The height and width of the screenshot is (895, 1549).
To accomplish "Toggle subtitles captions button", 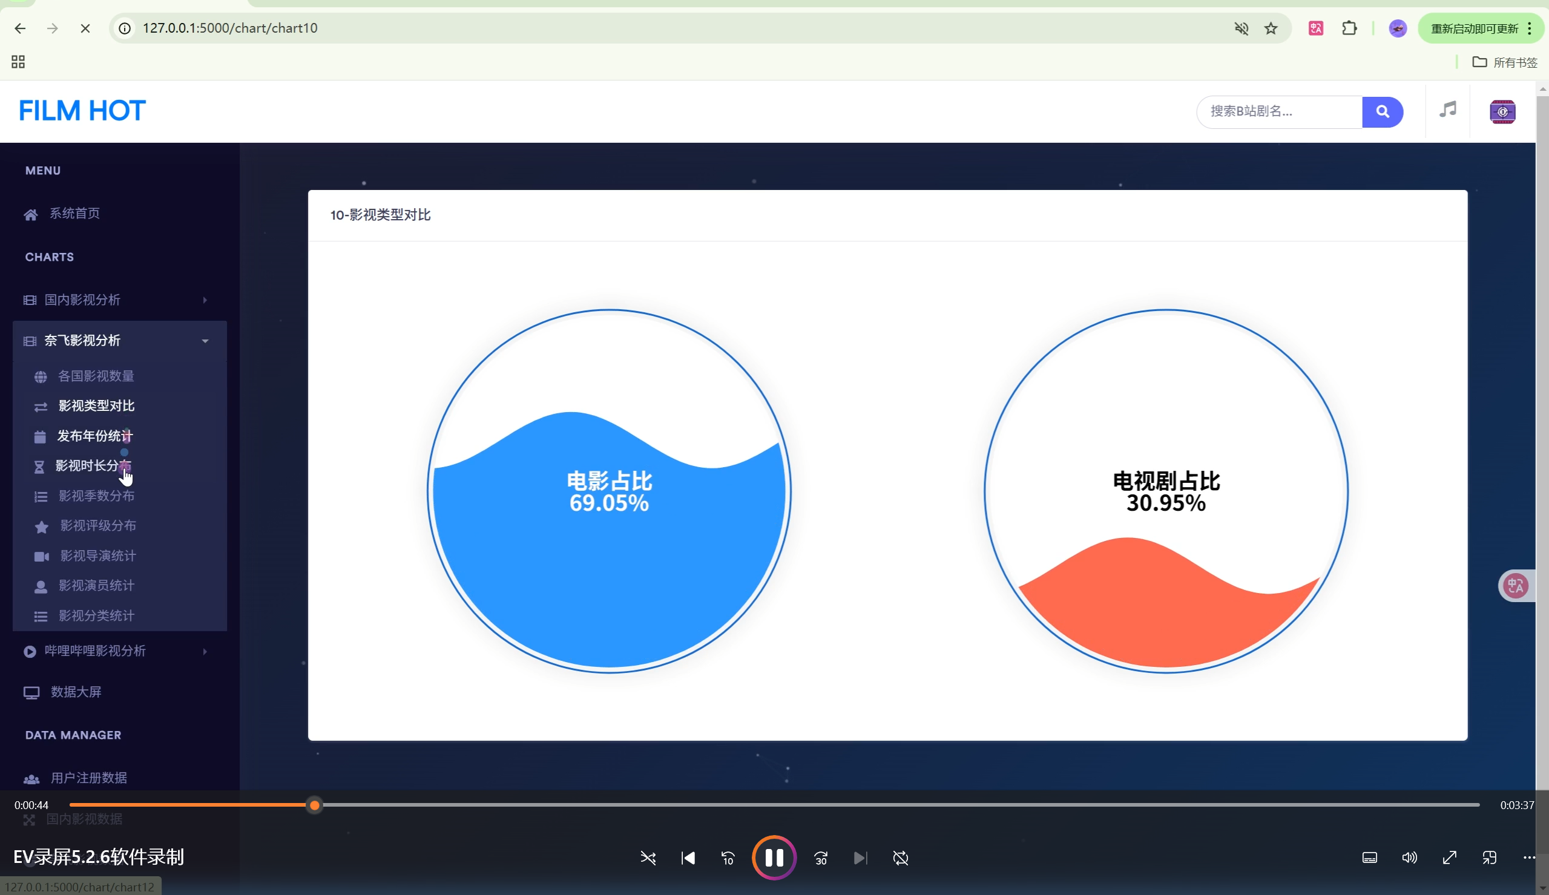I will 1369,858.
